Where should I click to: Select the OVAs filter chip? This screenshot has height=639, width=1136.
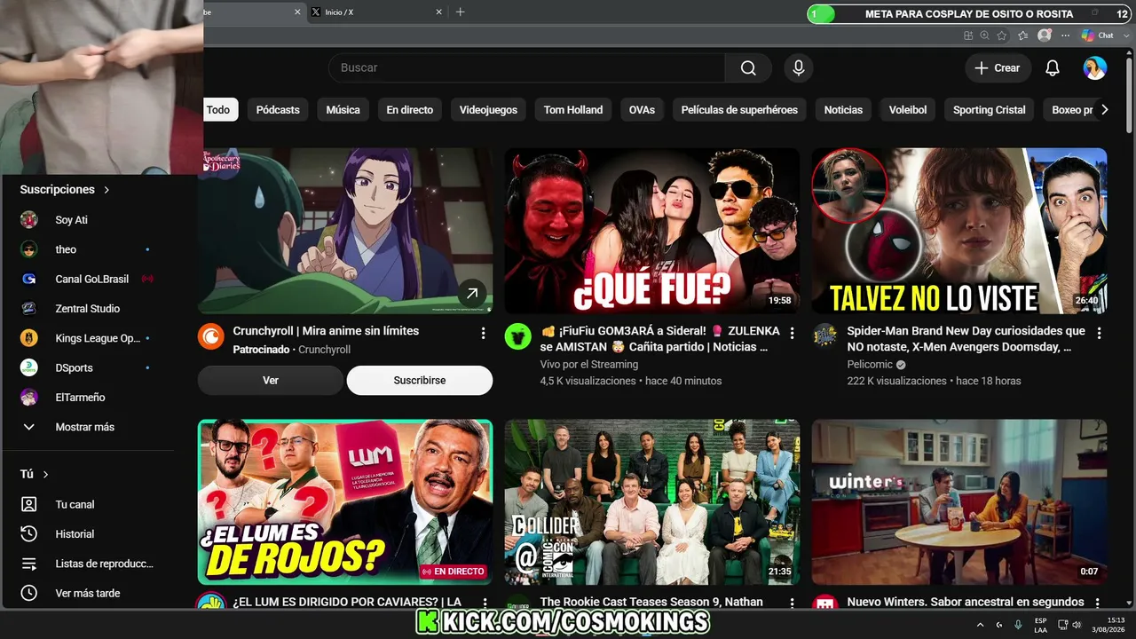coord(642,110)
